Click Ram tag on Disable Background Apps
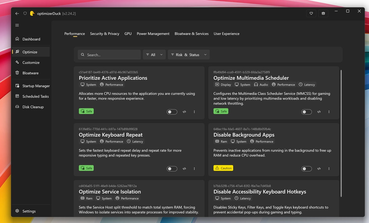This screenshot has width=369, height=223. click(221, 141)
